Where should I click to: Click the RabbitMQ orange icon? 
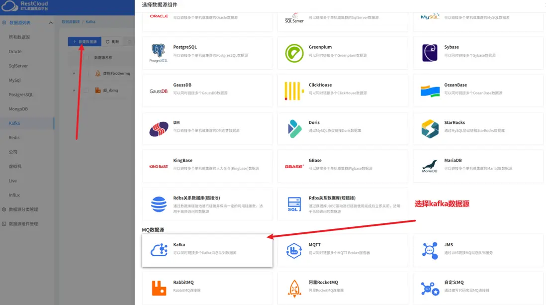coord(159,288)
